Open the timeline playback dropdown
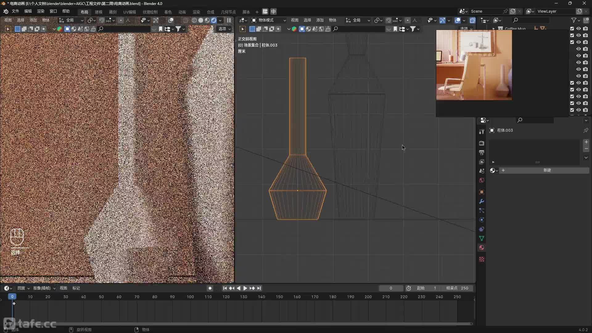This screenshot has width=592, height=333. coord(23,288)
